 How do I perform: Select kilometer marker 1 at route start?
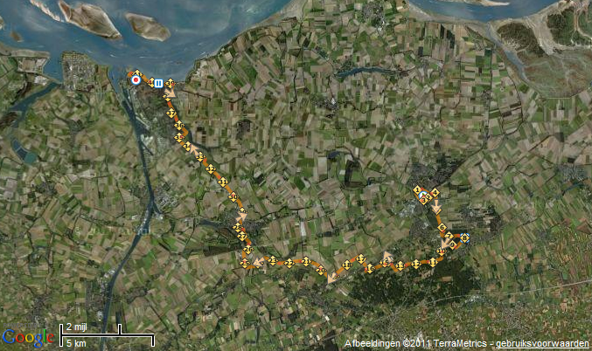[417, 190]
